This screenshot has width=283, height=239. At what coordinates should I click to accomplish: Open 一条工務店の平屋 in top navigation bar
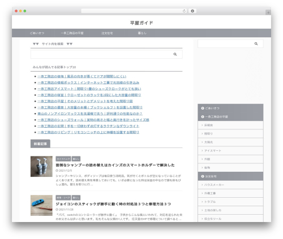72,33
